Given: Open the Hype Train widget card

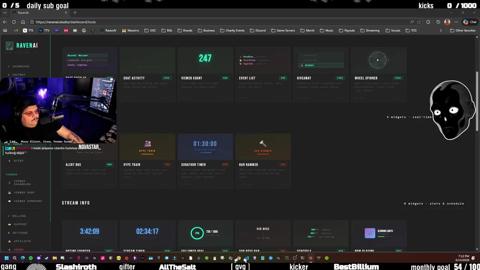Looking at the screenshot, I should point(147,161).
